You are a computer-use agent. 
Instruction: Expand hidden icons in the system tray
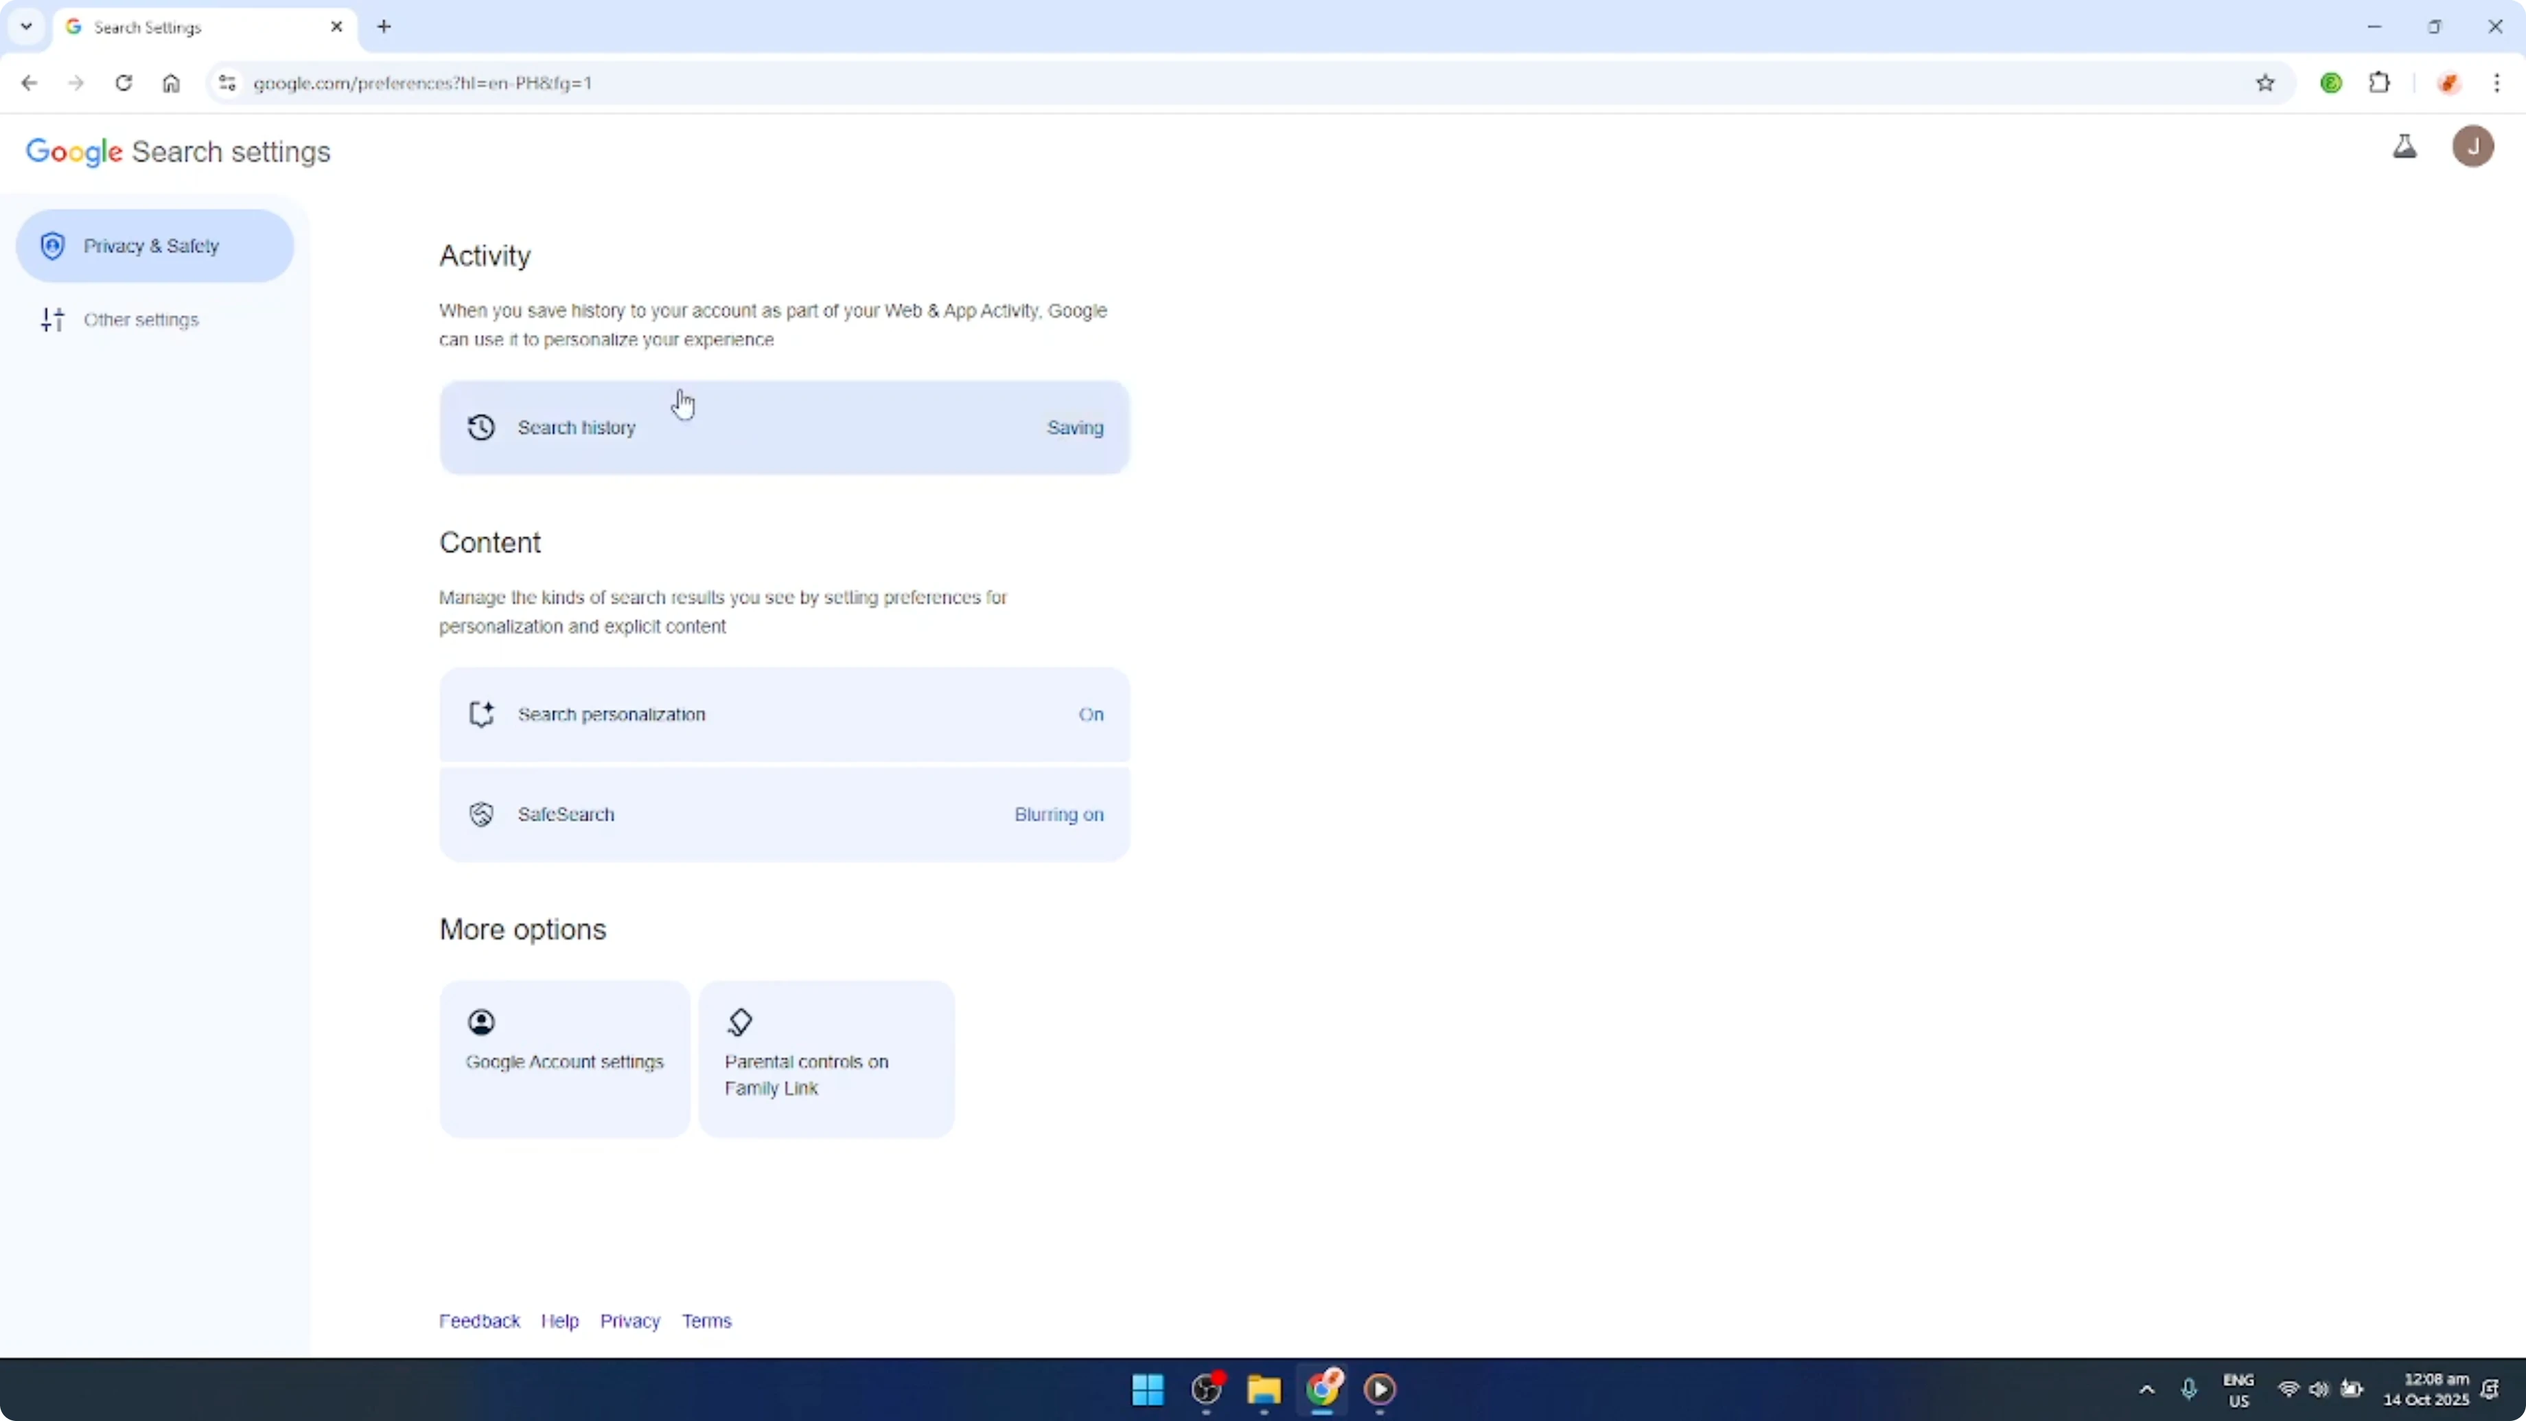point(2146,1389)
